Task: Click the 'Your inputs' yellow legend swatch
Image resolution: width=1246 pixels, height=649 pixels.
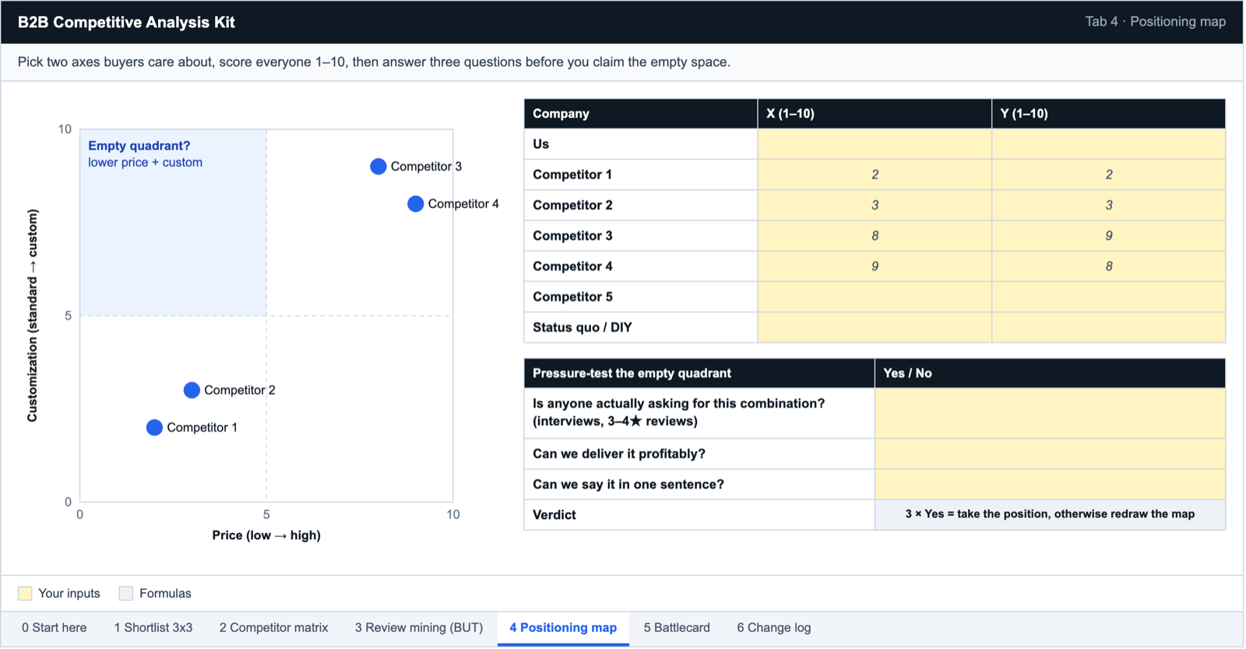Action: pyautogui.click(x=25, y=594)
